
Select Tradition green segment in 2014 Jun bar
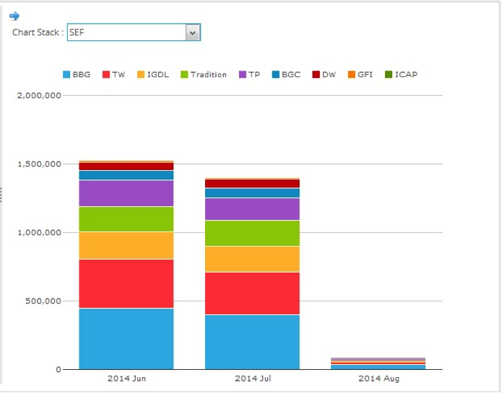click(x=126, y=219)
